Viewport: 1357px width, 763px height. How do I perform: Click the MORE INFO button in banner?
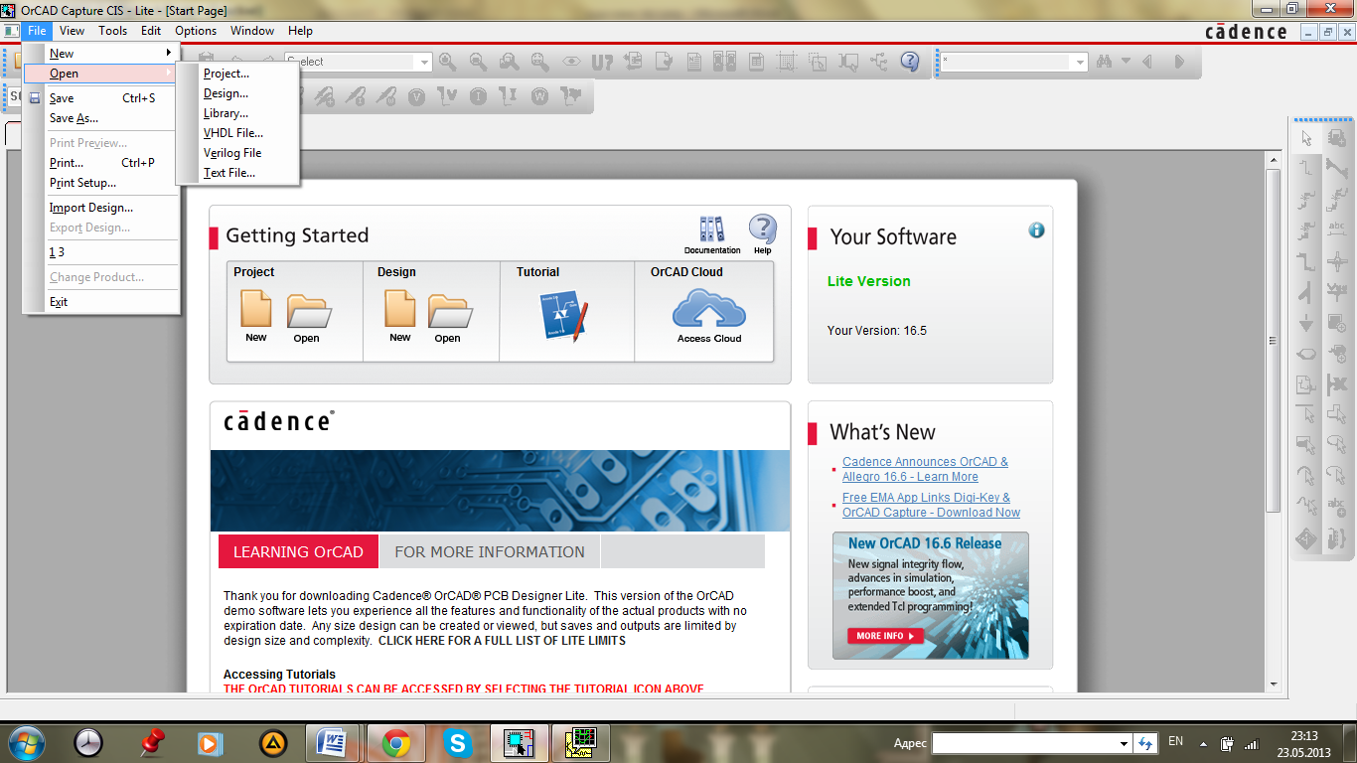point(885,636)
